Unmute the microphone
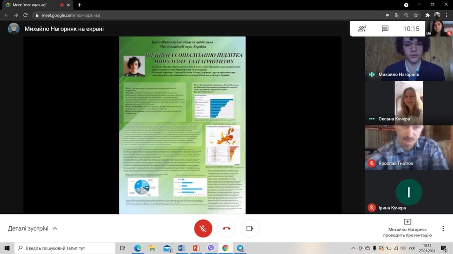Viewport: 453px width, 254px height. point(203,228)
